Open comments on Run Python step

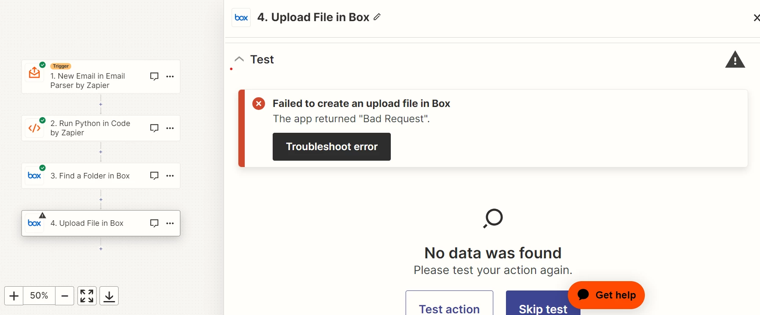coord(154,128)
